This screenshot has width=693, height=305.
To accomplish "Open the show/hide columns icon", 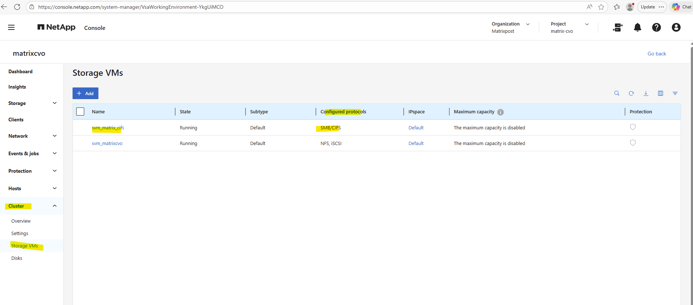I will 660,93.
